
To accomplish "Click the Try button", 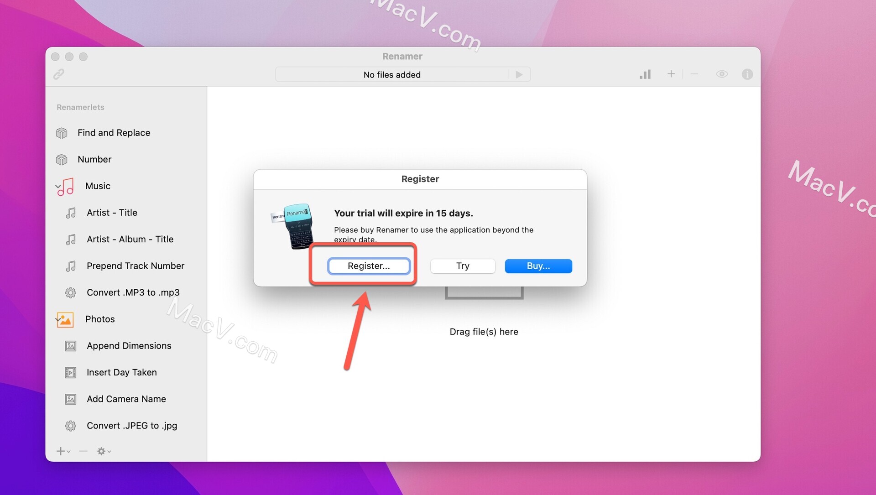I will coord(463,266).
